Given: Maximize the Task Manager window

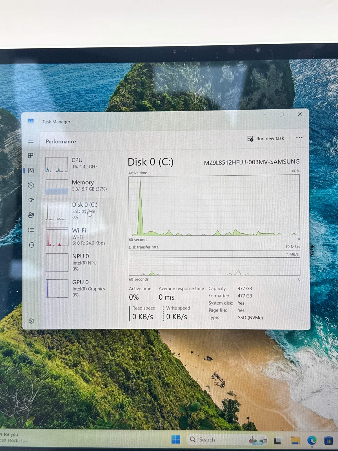Looking at the screenshot, I should [x=281, y=114].
